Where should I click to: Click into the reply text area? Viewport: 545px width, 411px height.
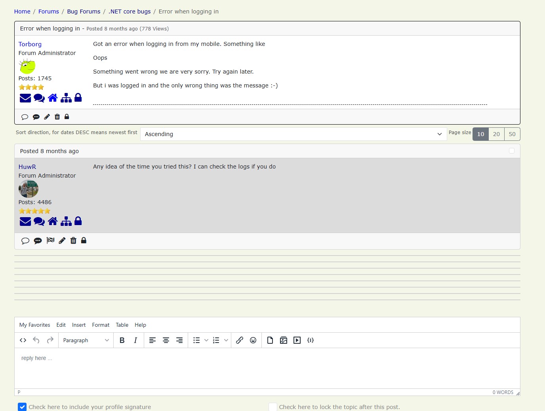coord(267,368)
